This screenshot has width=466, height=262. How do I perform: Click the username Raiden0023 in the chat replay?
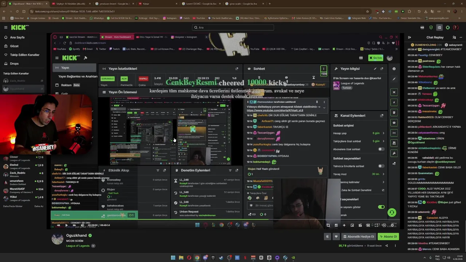pos(425,117)
